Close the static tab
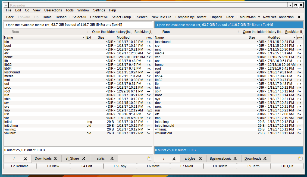This screenshot has height=177, width=307. pos(112,159)
